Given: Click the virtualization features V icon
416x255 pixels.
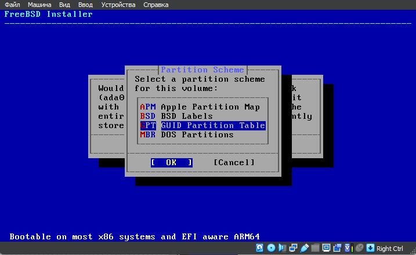Looking at the screenshot, I should [348, 248].
